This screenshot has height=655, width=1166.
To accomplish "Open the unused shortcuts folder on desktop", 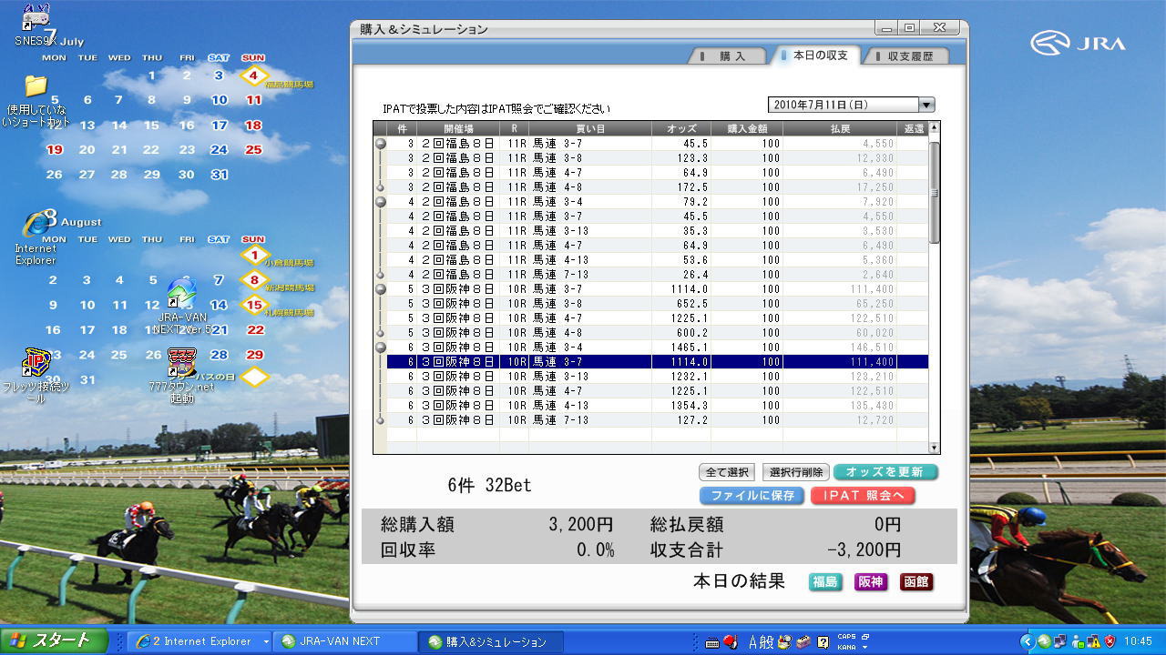I will [36, 87].
